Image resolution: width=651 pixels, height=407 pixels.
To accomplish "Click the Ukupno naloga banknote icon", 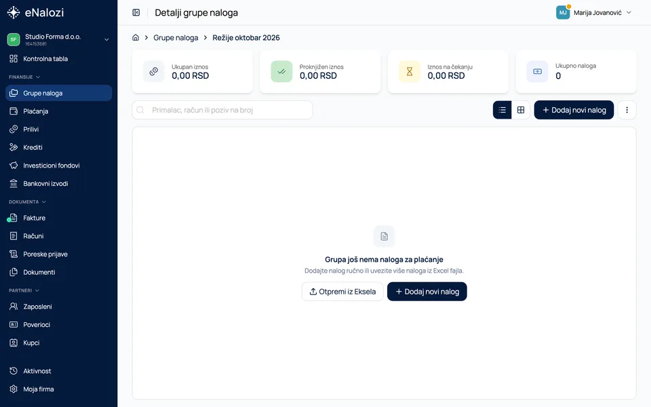I will pos(537,71).
